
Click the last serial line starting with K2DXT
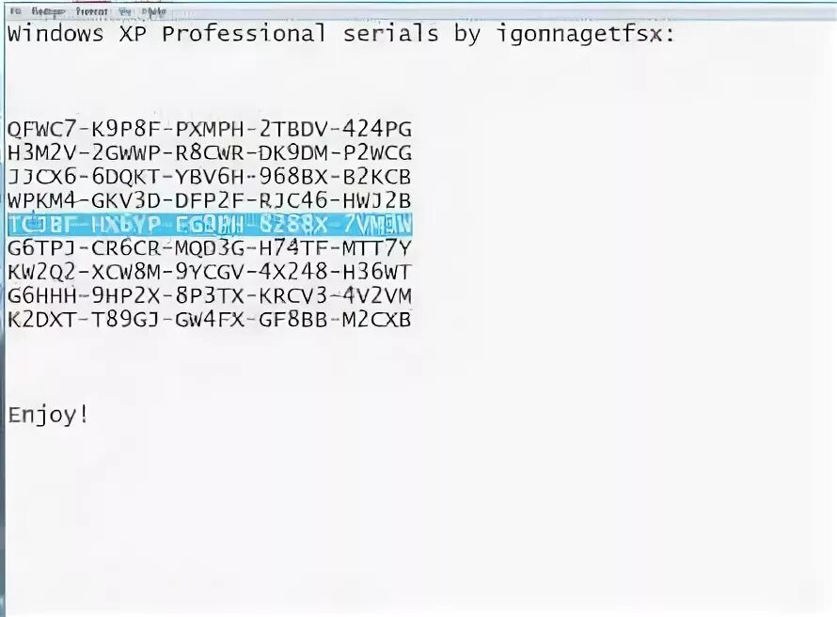point(210,320)
